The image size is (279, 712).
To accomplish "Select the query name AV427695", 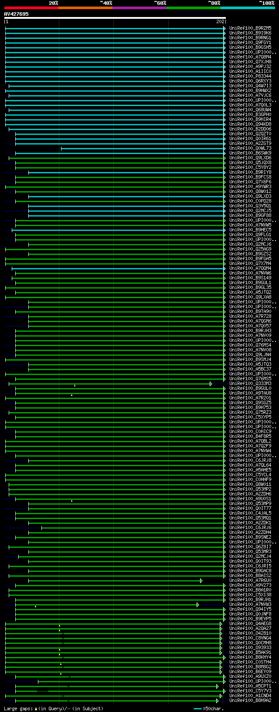I will (x=17, y=14).
